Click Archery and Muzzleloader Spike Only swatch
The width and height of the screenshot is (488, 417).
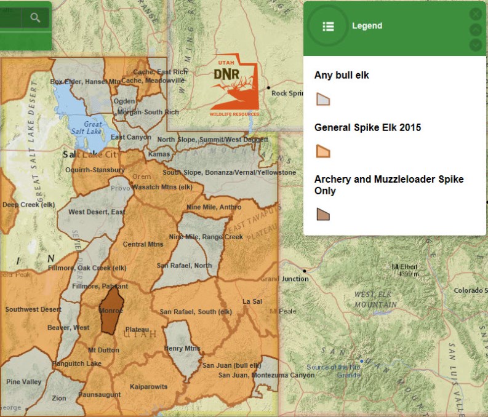(x=323, y=214)
